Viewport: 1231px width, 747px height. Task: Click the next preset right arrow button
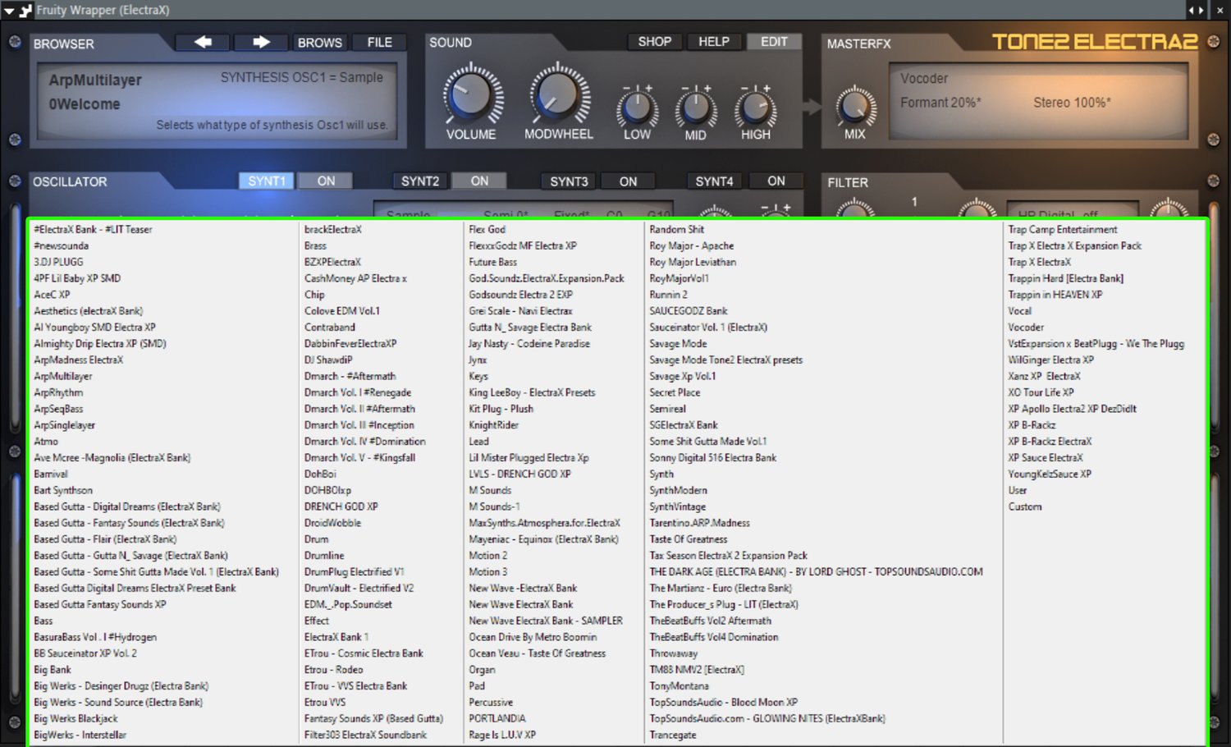click(262, 42)
